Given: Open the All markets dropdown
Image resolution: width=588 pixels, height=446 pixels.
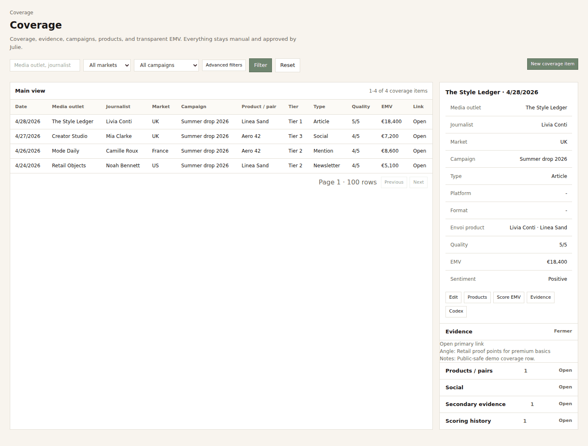Looking at the screenshot, I should [x=107, y=65].
